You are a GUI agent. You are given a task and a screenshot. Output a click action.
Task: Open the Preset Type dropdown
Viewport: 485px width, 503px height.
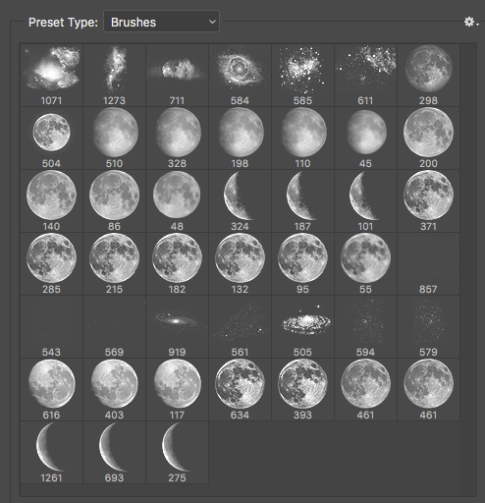(x=161, y=22)
